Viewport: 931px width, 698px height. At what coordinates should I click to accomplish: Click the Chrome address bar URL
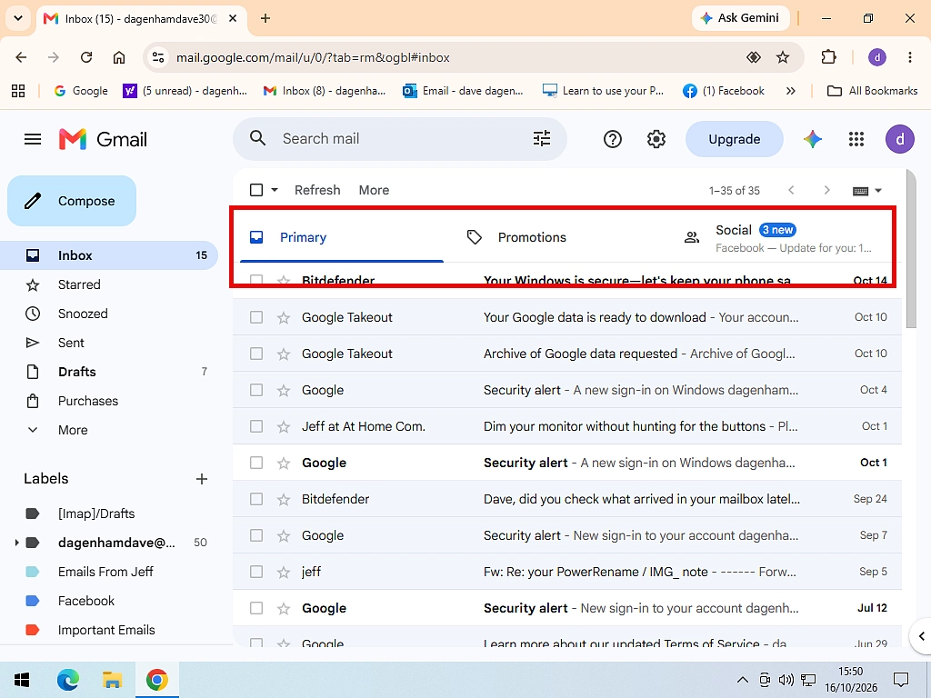pos(313,57)
